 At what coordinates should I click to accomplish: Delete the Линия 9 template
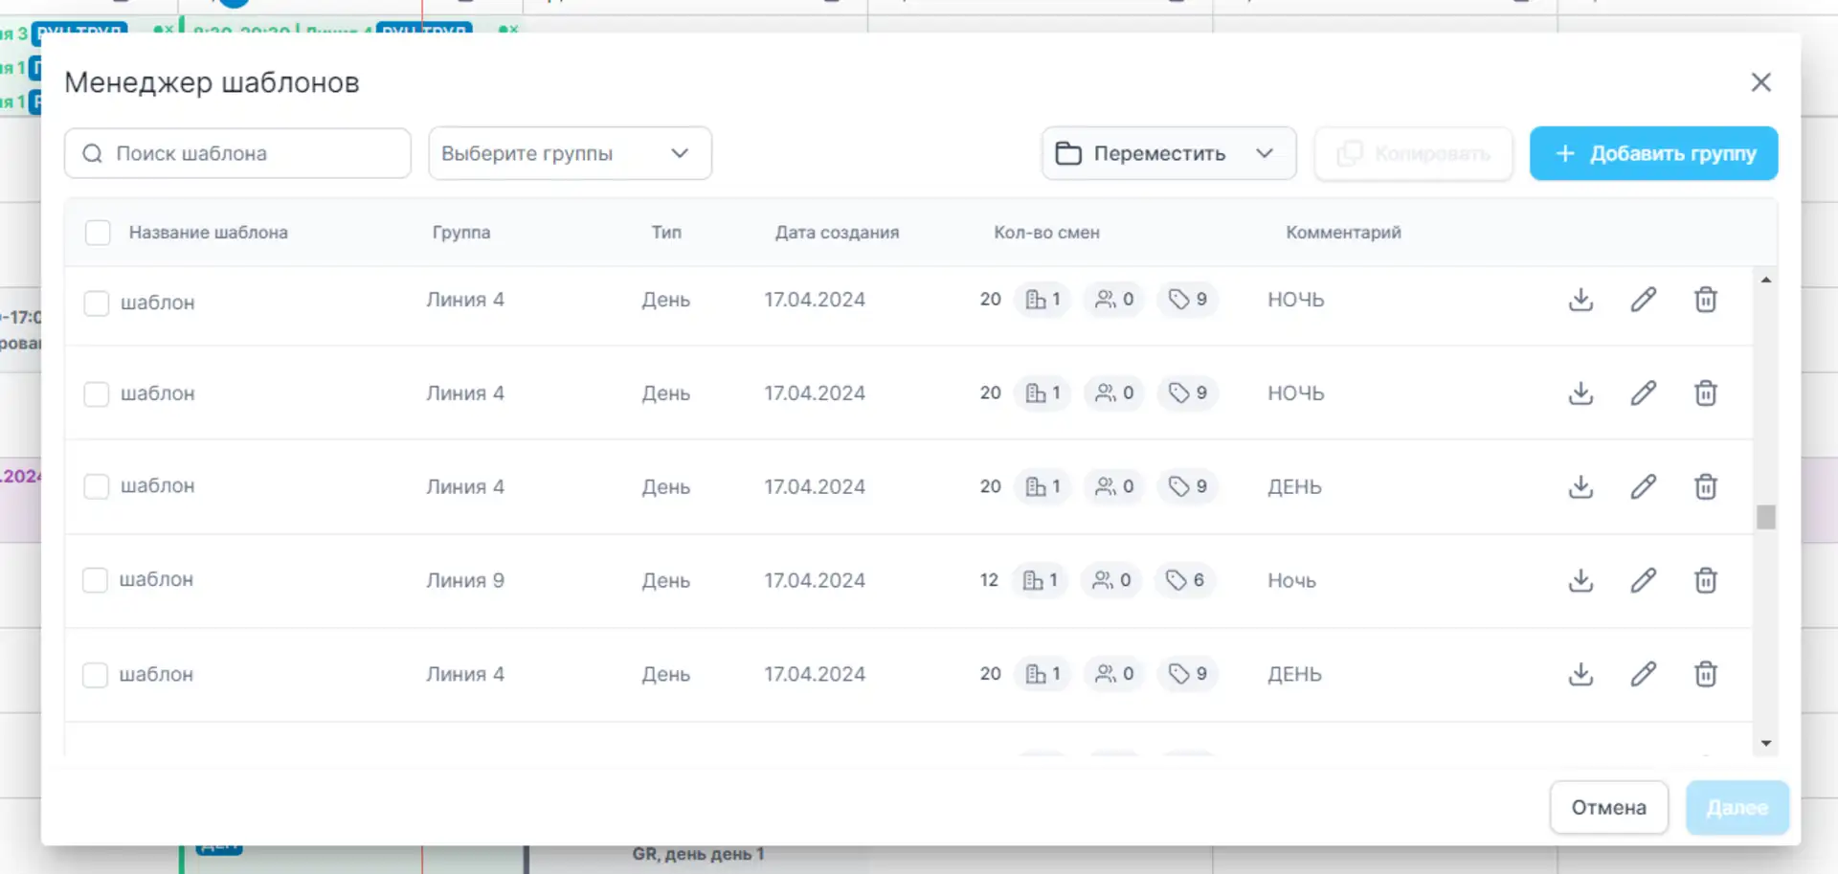coord(1706,580)
